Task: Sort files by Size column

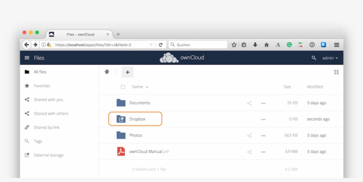Action: click(x=287, y=87)
